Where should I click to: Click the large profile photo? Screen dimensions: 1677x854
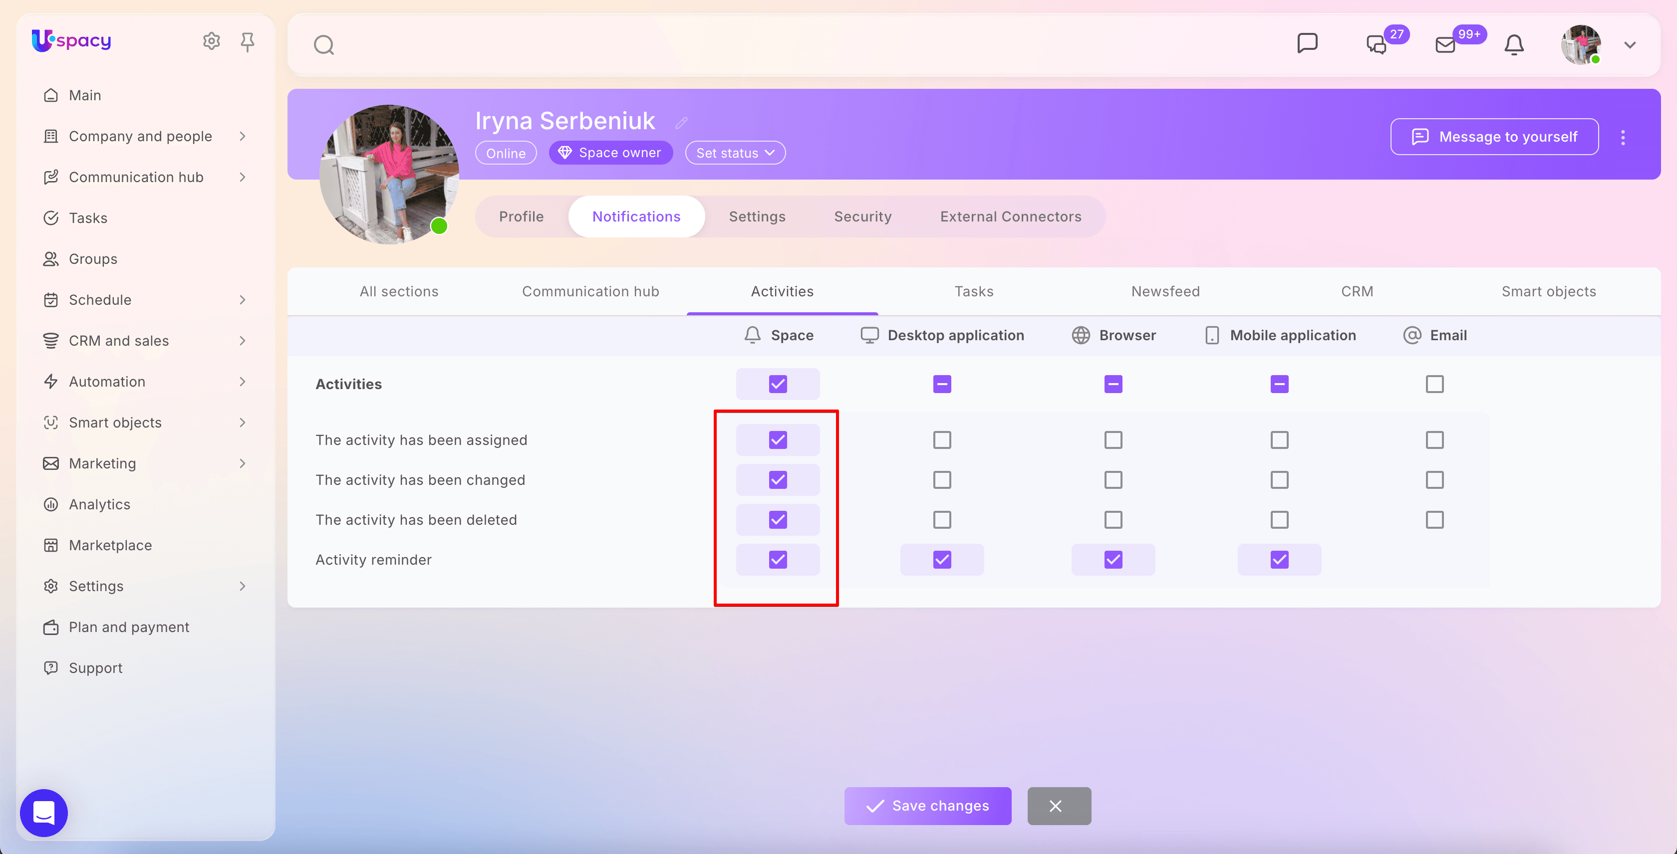[x=389, y=174]
